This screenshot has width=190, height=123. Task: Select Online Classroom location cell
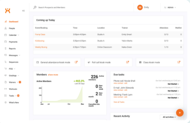pos(105,47)
